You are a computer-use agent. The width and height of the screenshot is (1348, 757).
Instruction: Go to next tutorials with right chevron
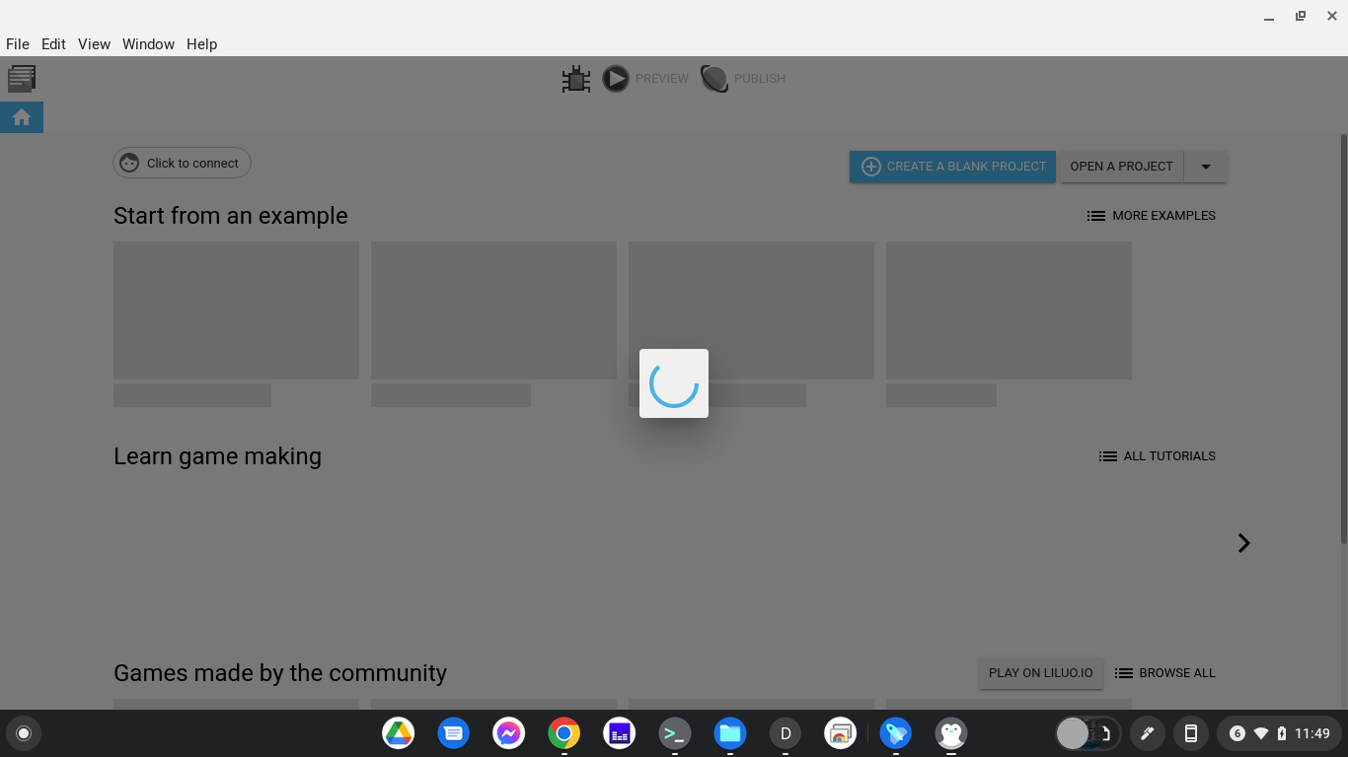[x=1244, y=543]
